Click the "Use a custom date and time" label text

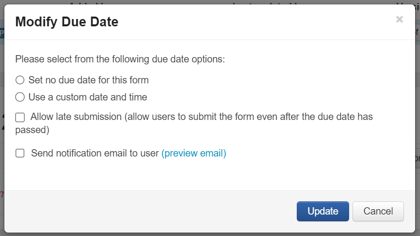[x=88, y=97]
